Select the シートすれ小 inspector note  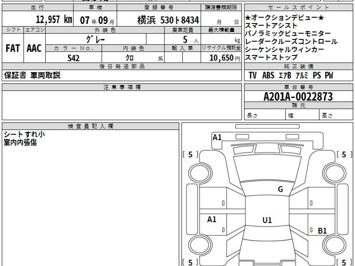[x=24, y=134]
